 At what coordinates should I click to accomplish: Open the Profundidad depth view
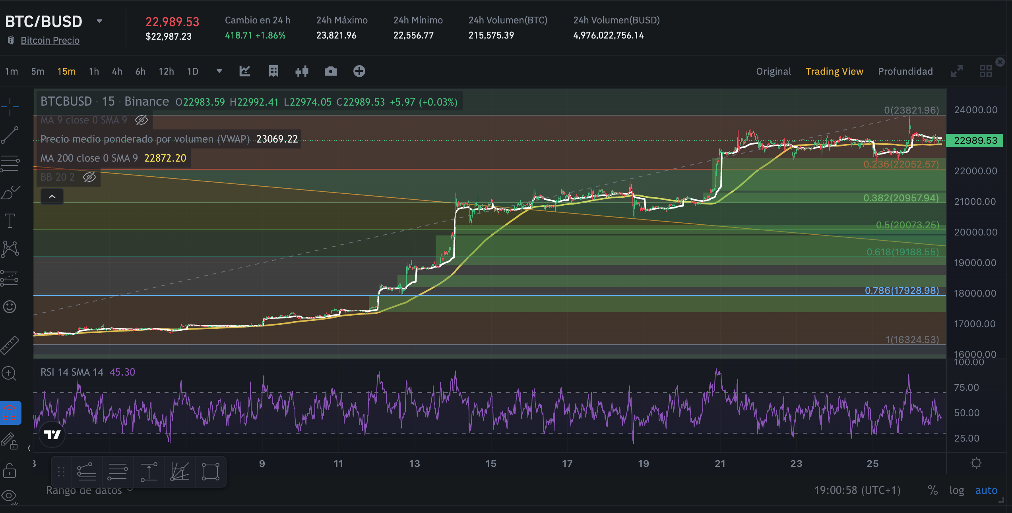click(x=905, y=71)
